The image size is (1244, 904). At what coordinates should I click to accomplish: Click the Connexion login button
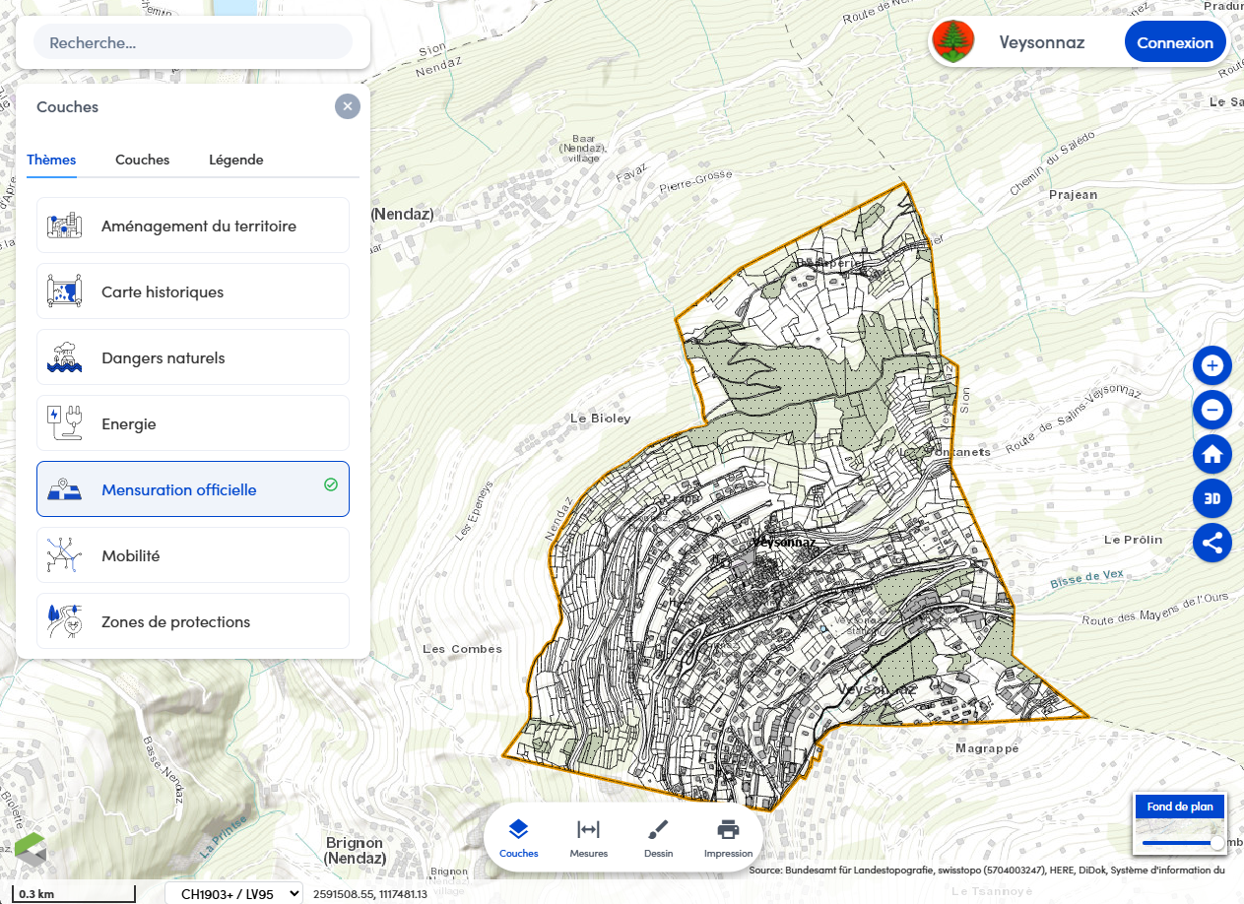point(1175,42)
